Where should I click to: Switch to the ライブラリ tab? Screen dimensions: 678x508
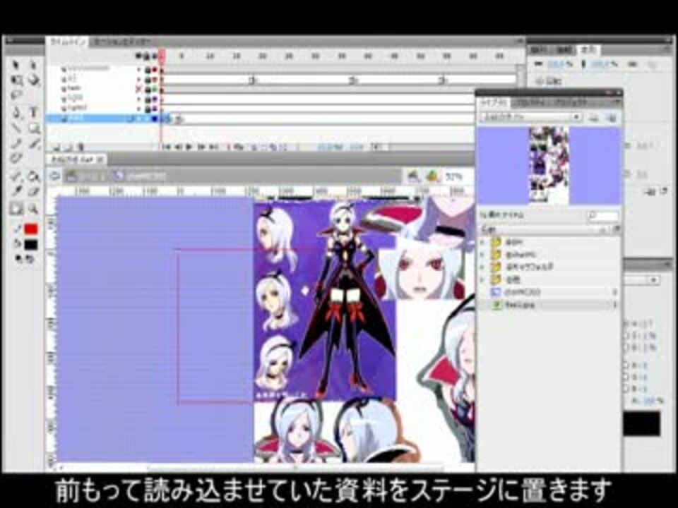point(494,103)
